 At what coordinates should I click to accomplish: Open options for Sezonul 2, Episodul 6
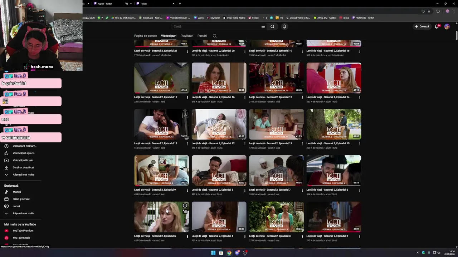[360, 190]
